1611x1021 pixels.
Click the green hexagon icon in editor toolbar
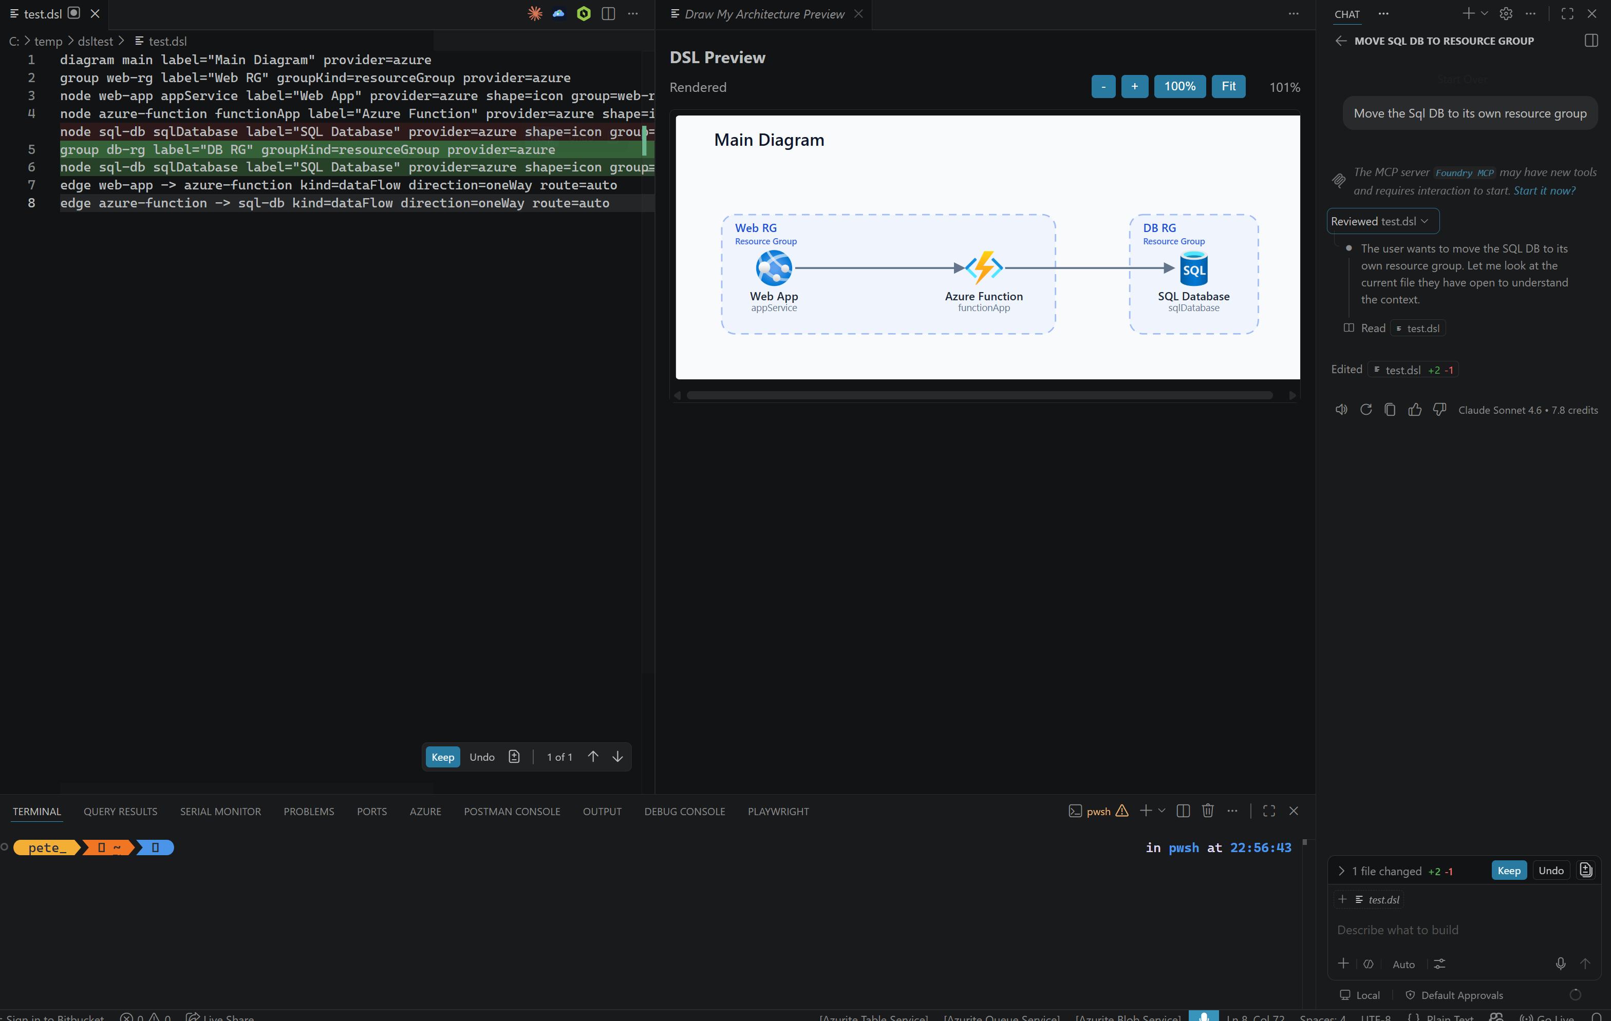tap(584, 13)
